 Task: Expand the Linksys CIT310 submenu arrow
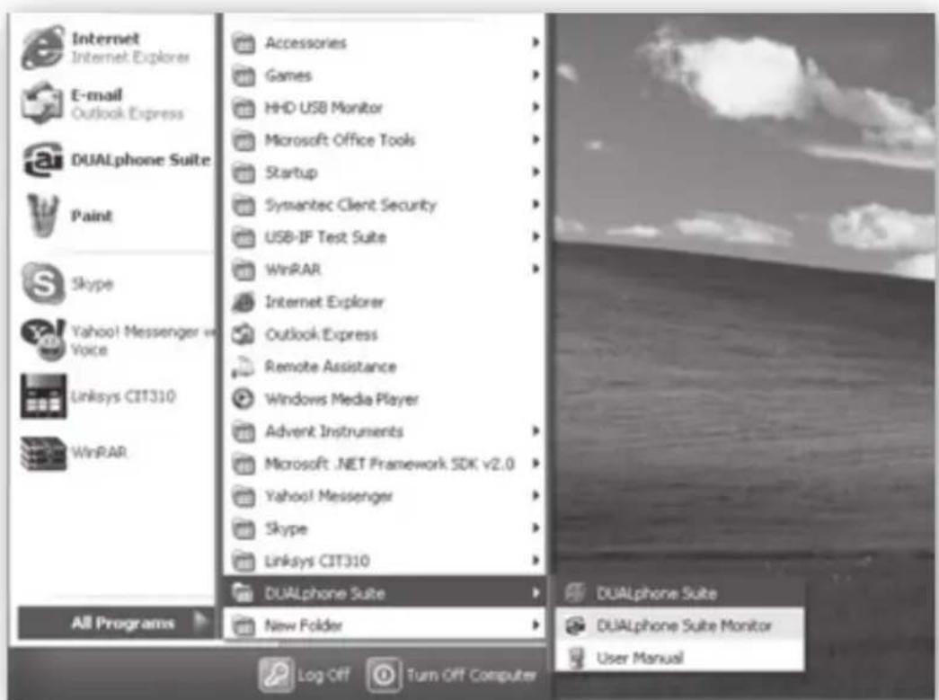point(536,560)
